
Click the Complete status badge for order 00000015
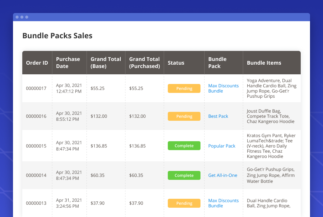coord(184,146)
